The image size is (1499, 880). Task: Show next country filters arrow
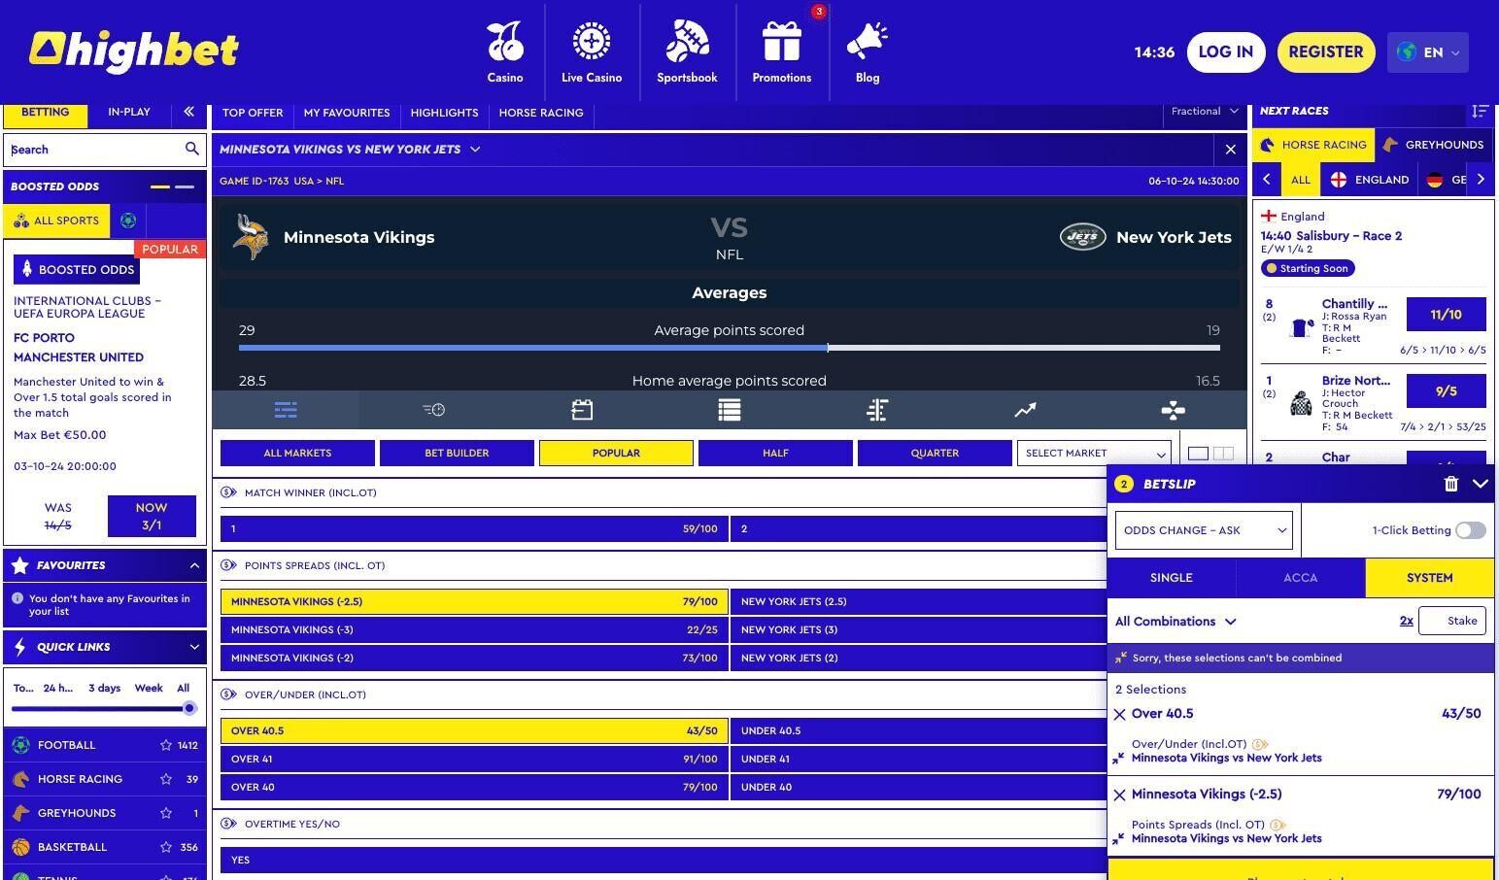[1481, 180]
